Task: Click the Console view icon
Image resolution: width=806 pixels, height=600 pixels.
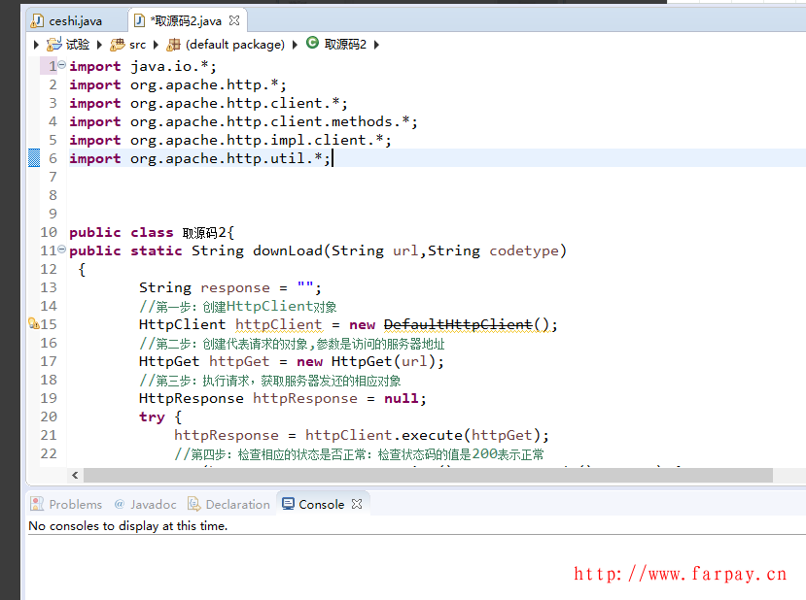Action: coord(288,504)
